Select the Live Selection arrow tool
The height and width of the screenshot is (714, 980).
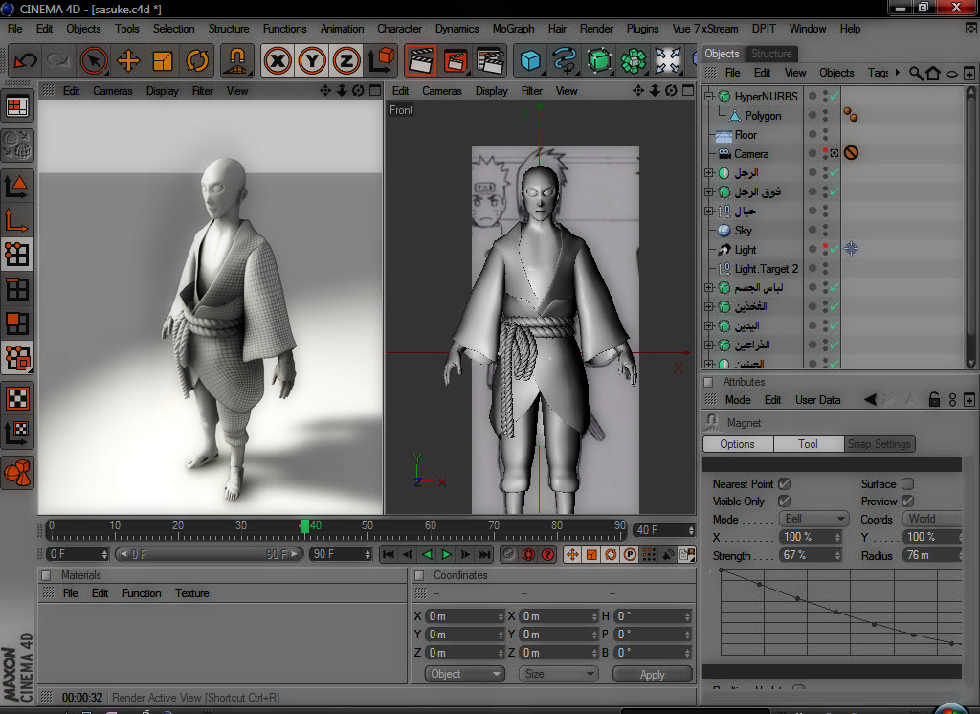[94, 60]
